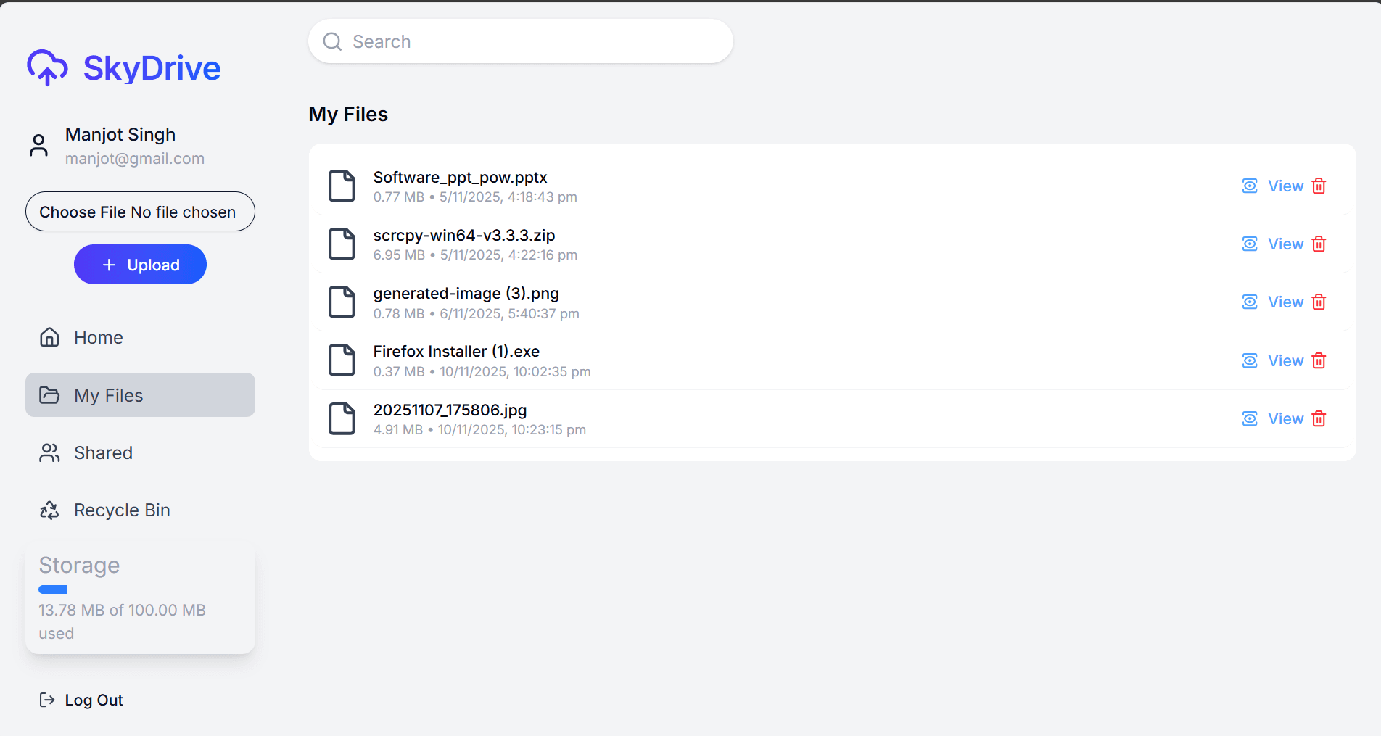Toggle preview eye for 20251107_175806.jpg
The height and width of the screenshot is (736, 1381).
[1249, 418]
